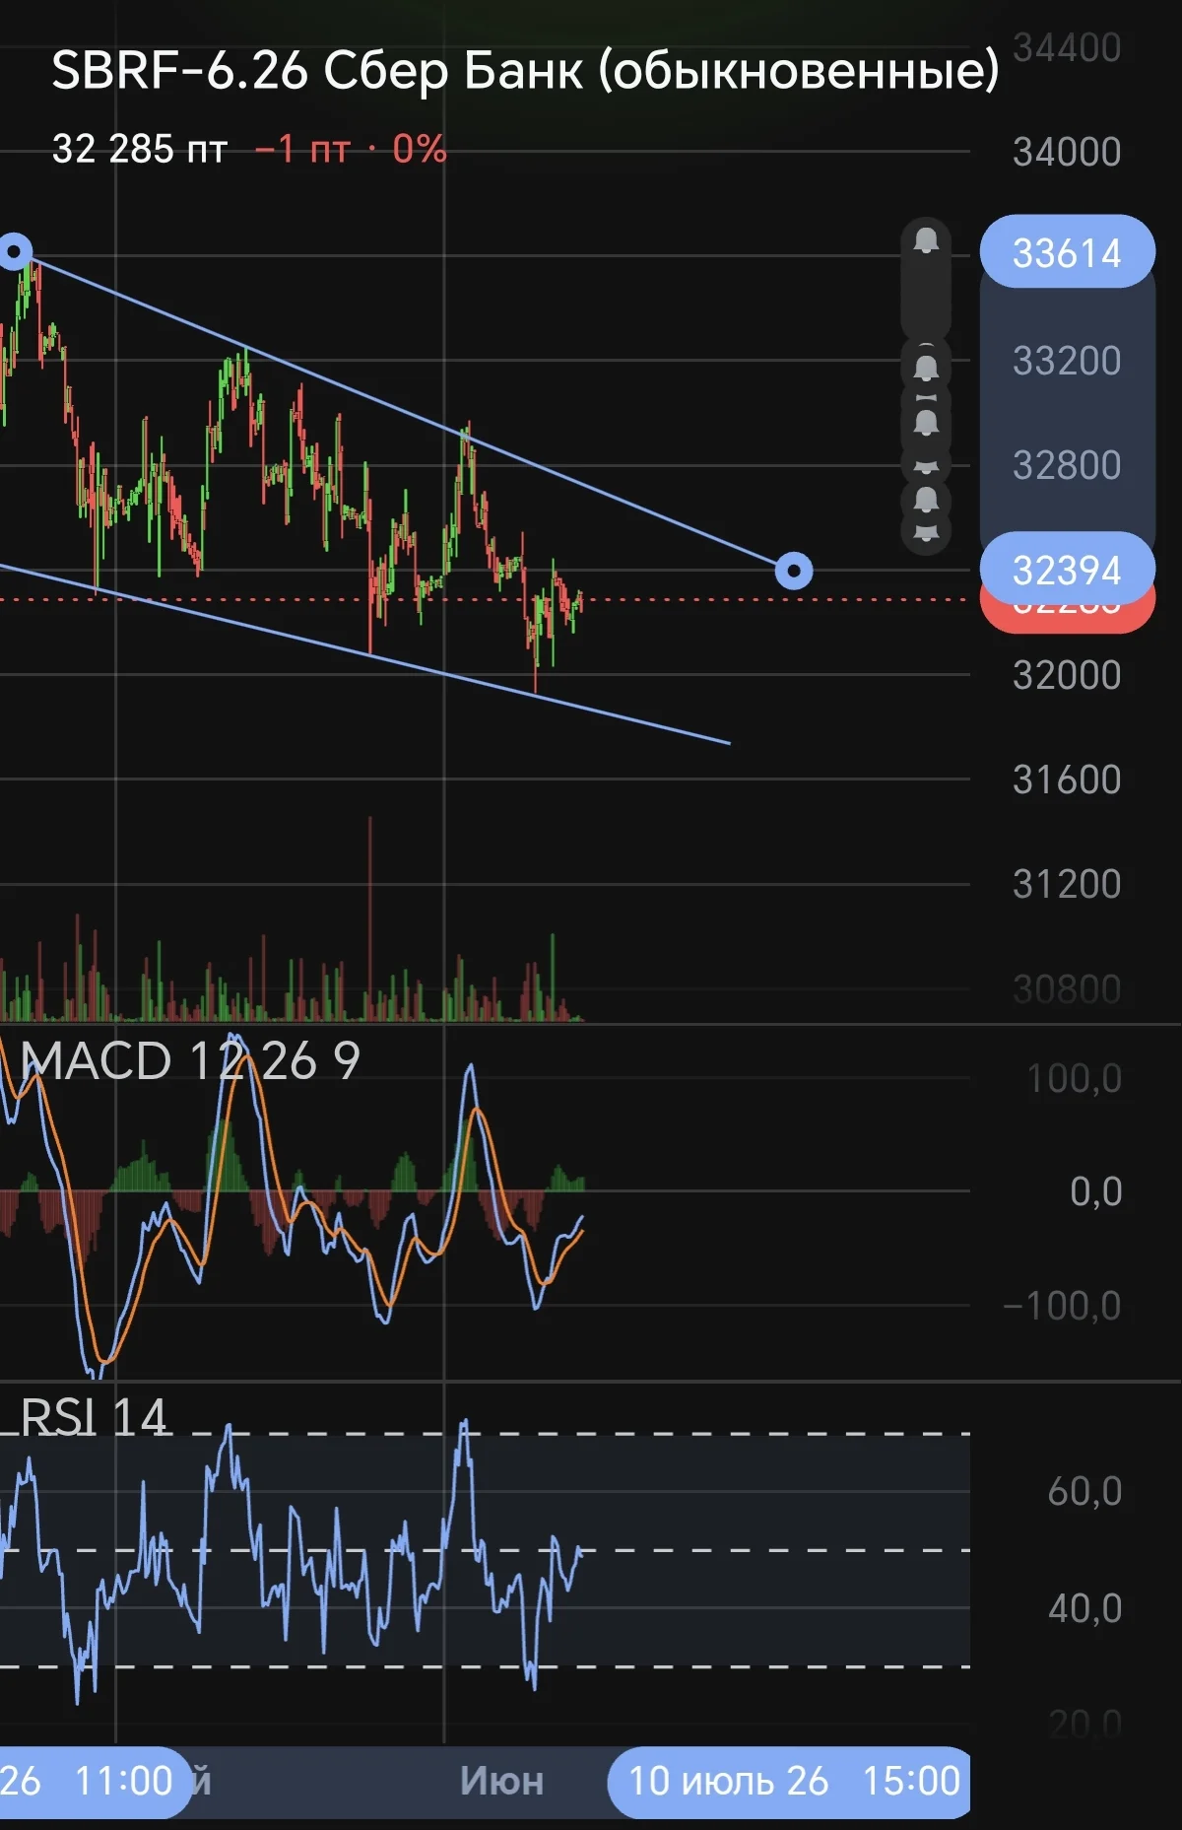Viewport: 1182px width, 1830px height.
Task: Tap the blue 33614 price level tag
Action: (x=1067, y=252)
